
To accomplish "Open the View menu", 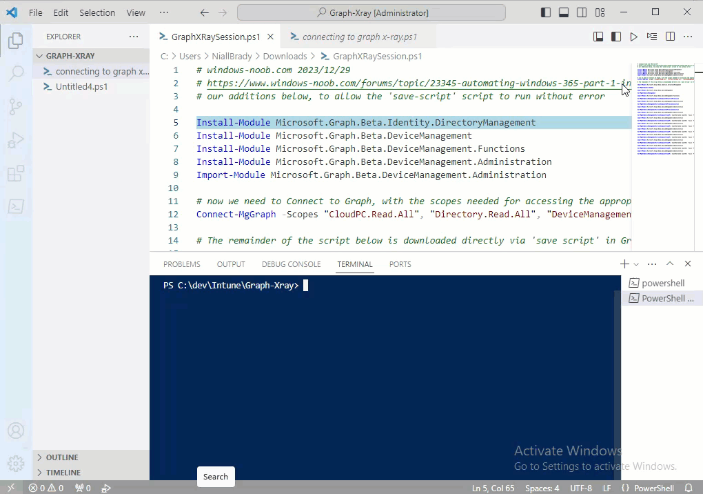I will coord(135,12).
